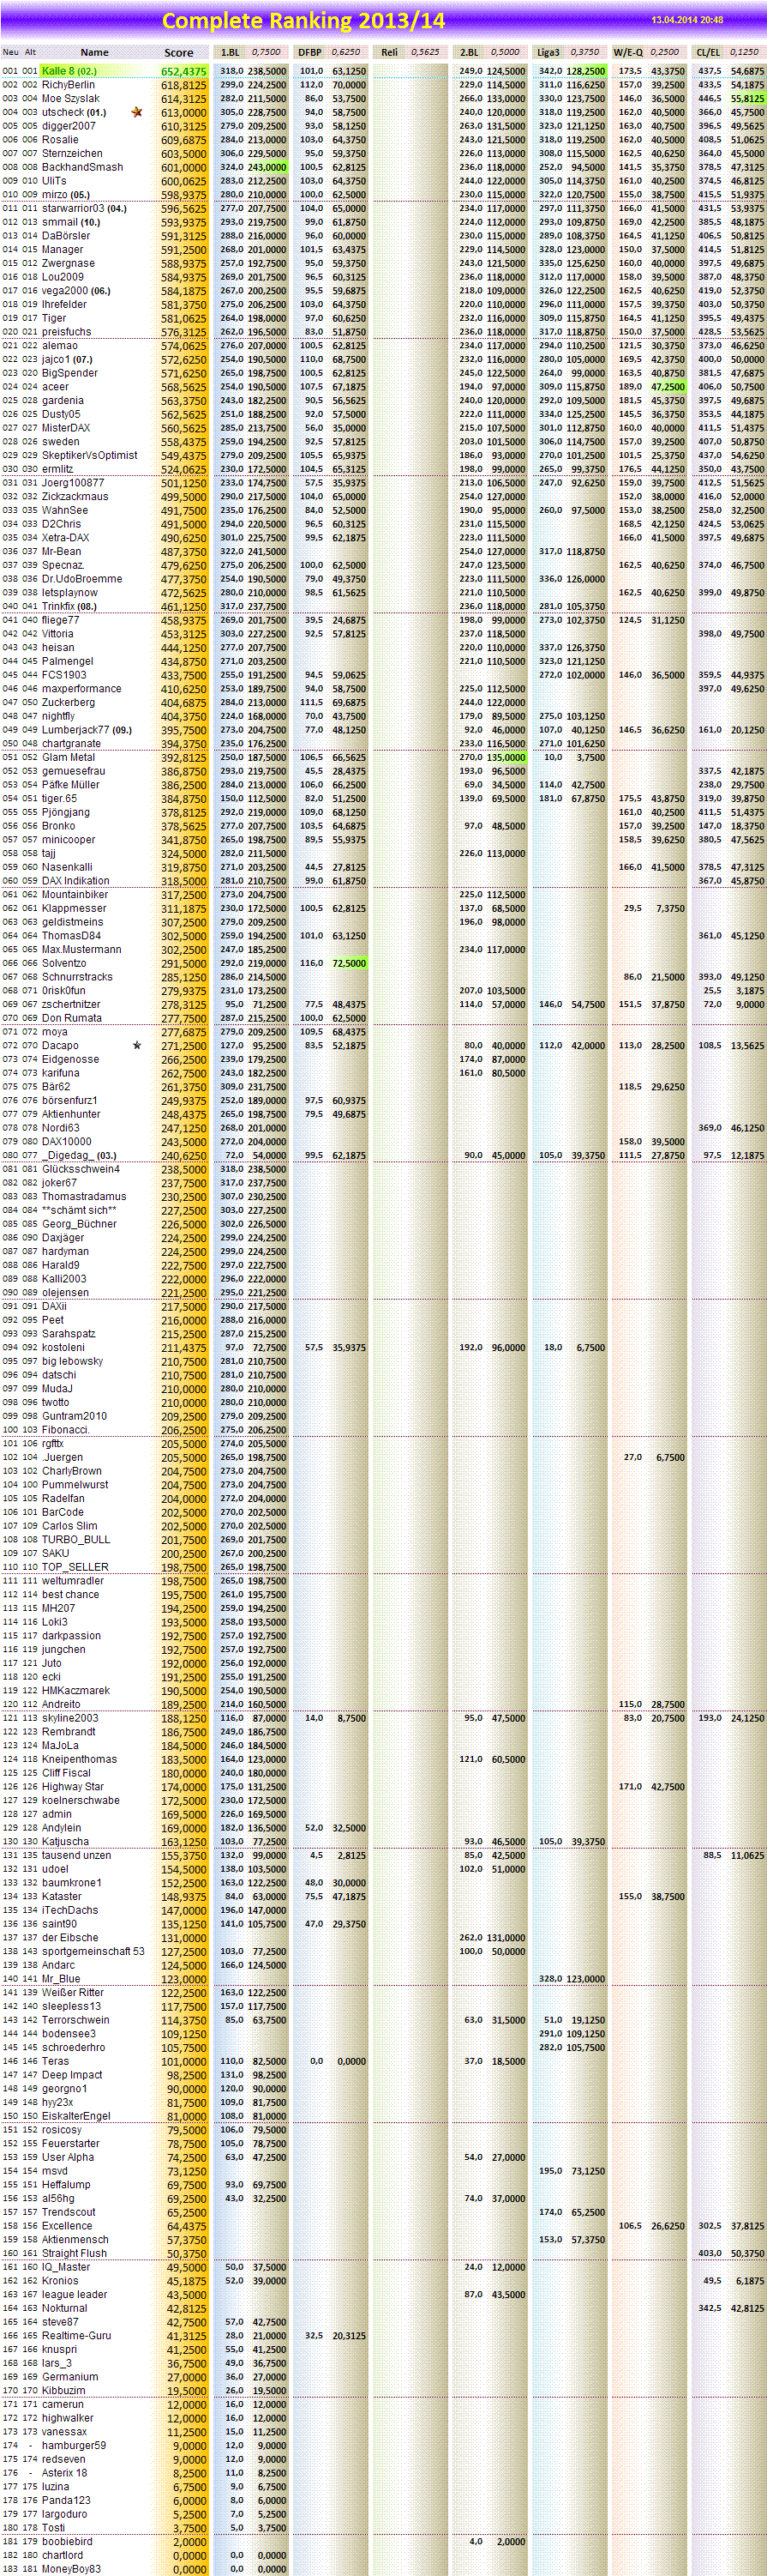This screenshot has height=2576, width=767.
Task: Click the 'Reli' column header
Action: click(389, 52)
